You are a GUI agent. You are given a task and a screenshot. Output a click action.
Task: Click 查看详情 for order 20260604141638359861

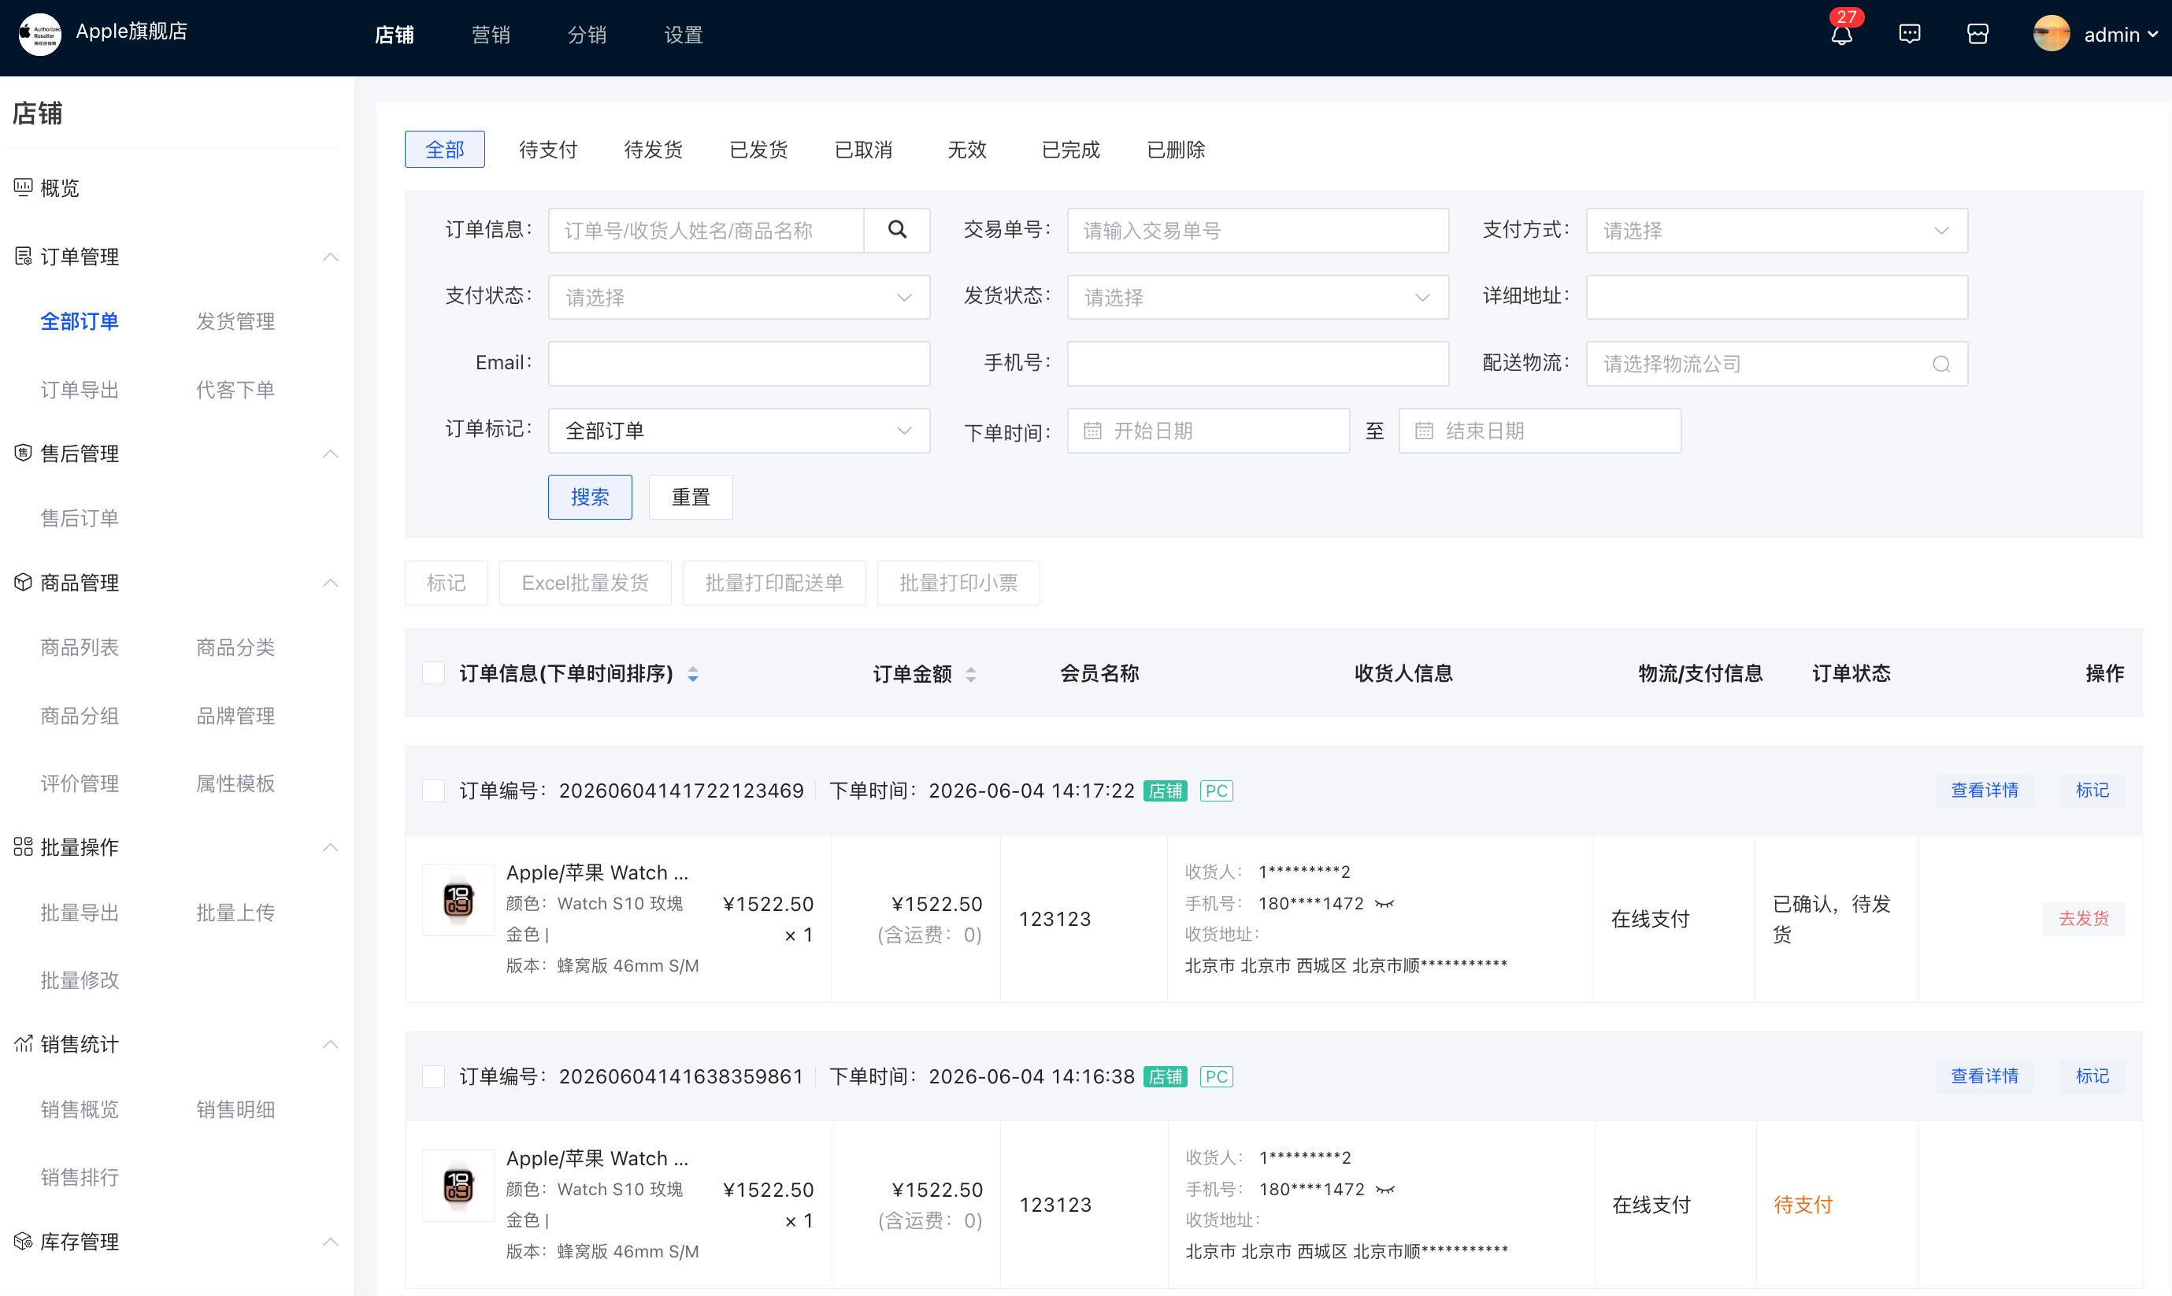[x=1985, y=1076]
